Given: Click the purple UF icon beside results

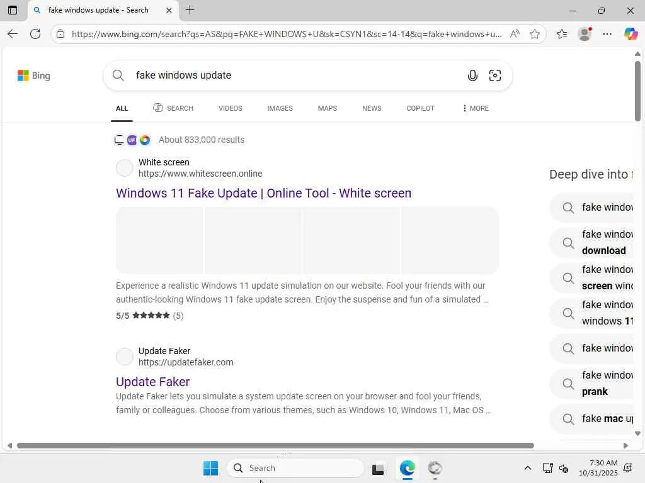Looking at the screenshot, I should [x=132, y=140].
